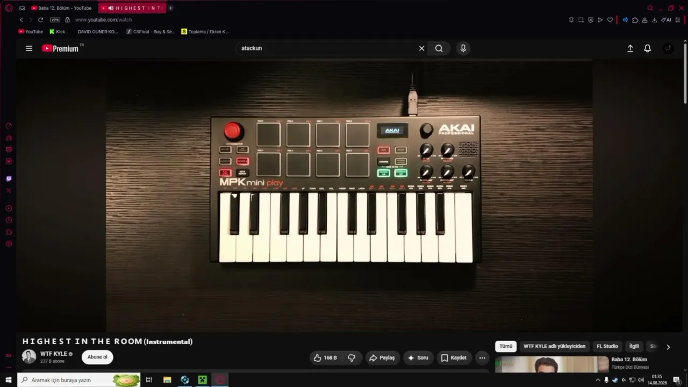Open Task View on the taskbar
This screenshot has height=387, width=688.
[x=149, y=380]
